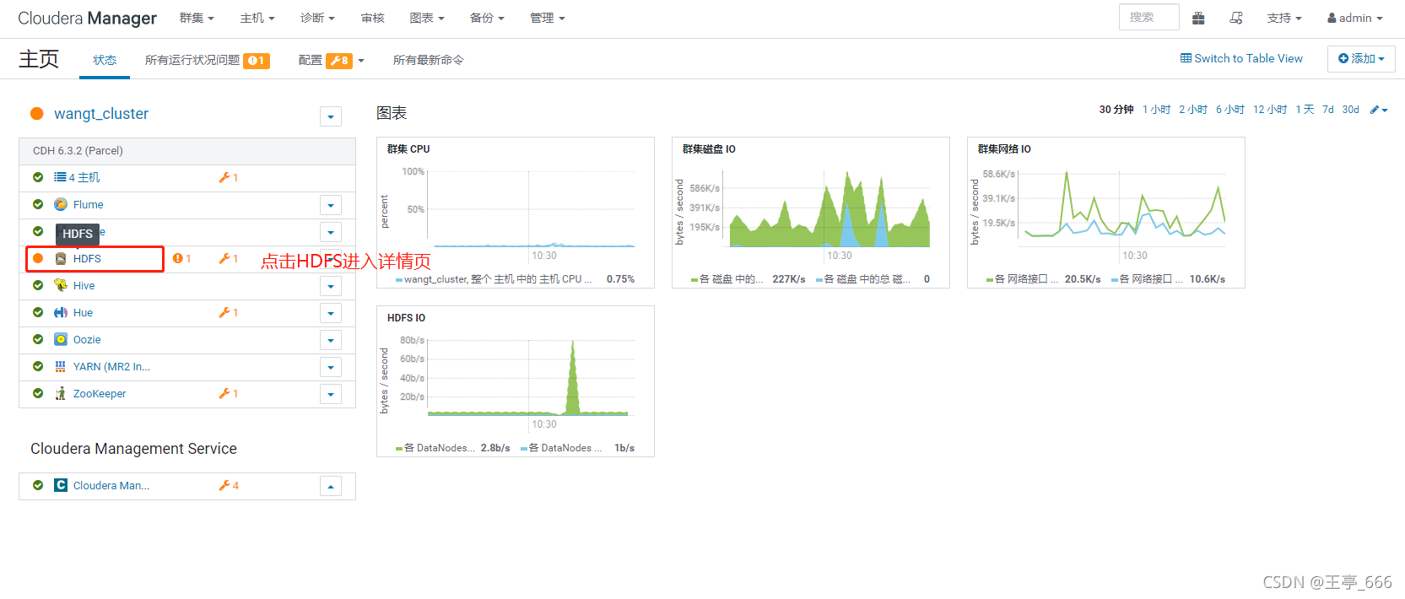Click the green health check on Oozie row
Viewport: 1405px width, 599px height.
tap(38, 339)
